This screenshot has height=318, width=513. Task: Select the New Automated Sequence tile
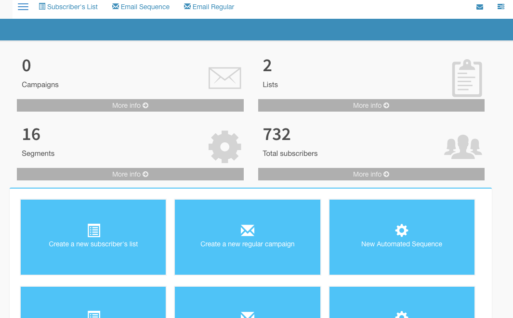click(x=402, y=244)
